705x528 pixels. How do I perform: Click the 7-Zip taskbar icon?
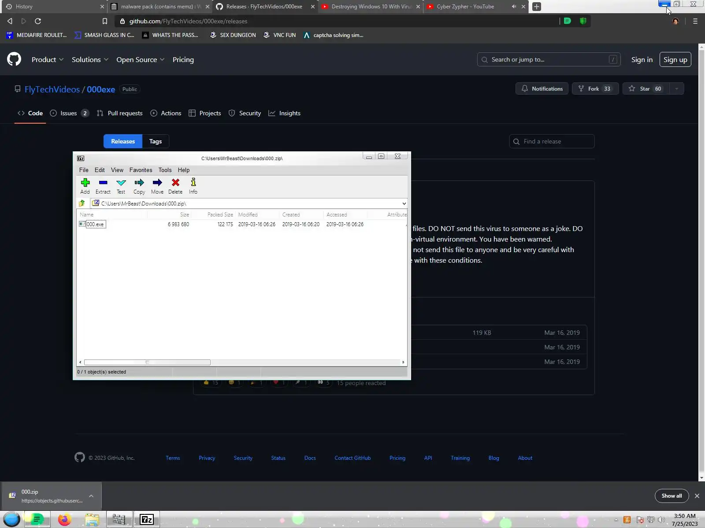pos(146,520)
